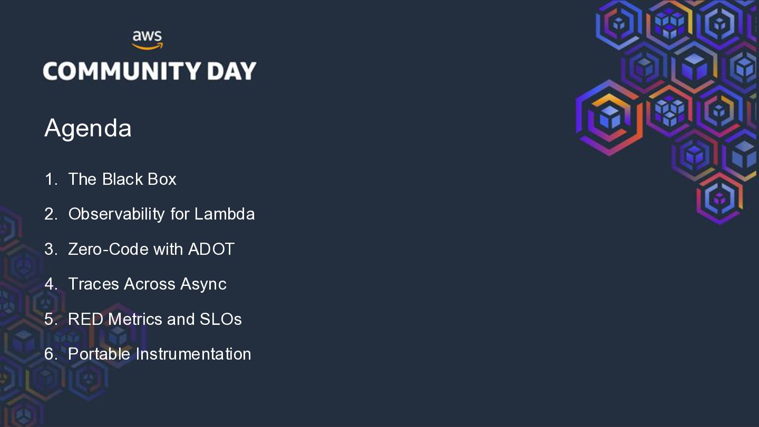This screenshot has height=427, width=759.
Task: Click the number 1 list marker
Action: tap(51, 179)
